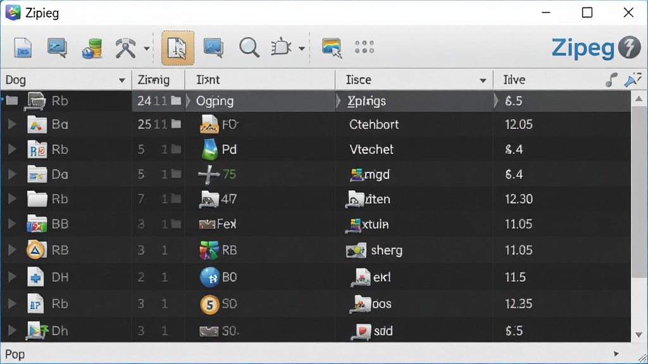This screenshot has height=364, width=648.
Task: Select the BB colorful folder icon
Action: point(37,224)
